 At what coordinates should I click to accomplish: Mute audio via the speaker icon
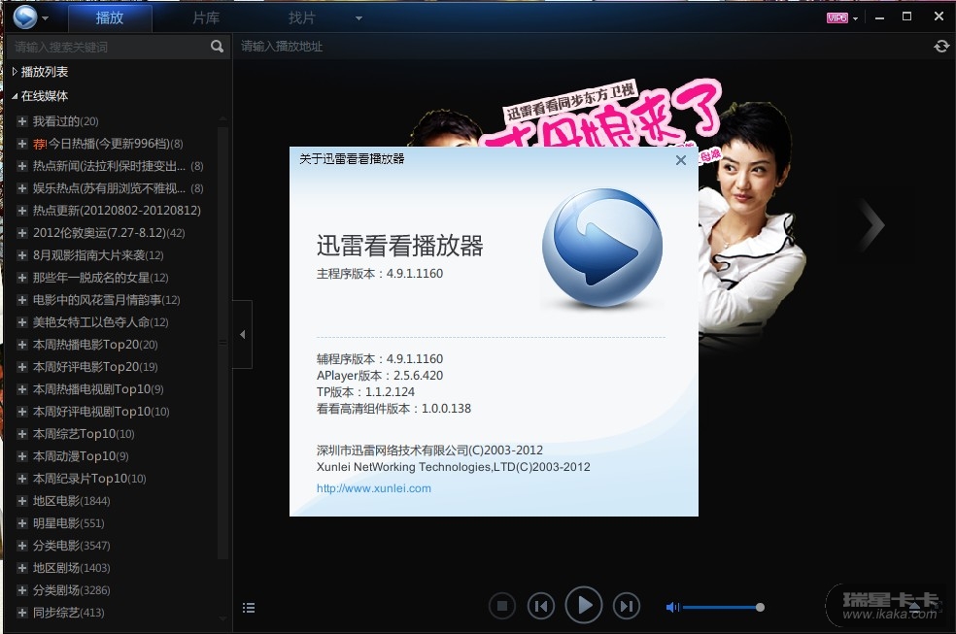(672, 607)
